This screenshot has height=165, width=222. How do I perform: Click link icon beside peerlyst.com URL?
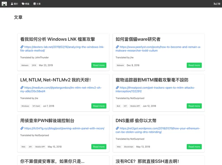(x=117, y=47)
